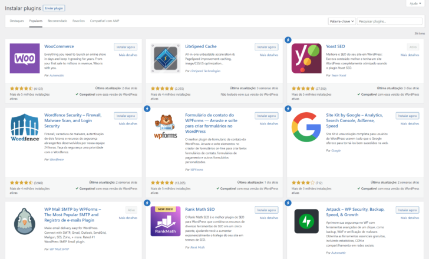The height and width of the screenshot is (259, 429).
Task: Open Mais detalhes for Rank Math SEO
Action: point(269,218)
